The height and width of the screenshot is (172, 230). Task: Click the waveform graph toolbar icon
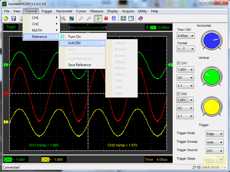pos(71,18)
